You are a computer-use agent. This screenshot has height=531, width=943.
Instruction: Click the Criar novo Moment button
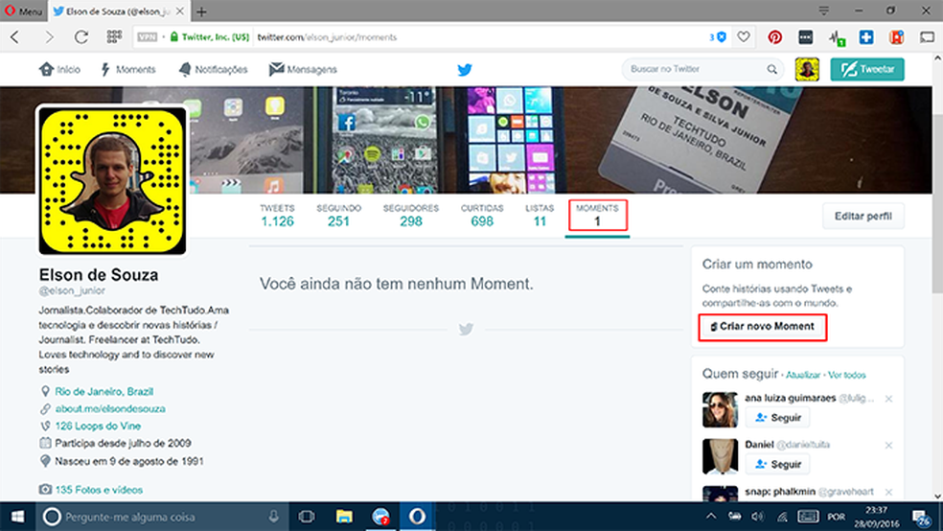point(763,327)
